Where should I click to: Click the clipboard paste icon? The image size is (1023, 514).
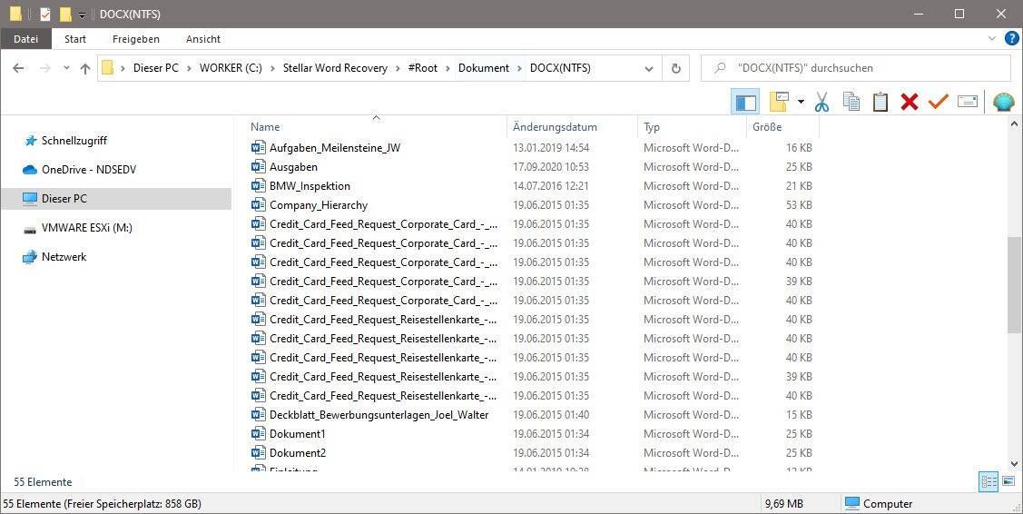(x=880, y=102)
